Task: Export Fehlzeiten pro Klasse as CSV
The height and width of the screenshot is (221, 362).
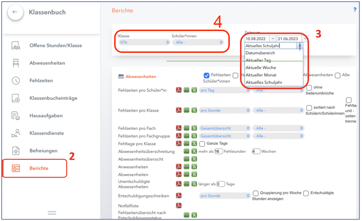Action: tap(186, 110)
